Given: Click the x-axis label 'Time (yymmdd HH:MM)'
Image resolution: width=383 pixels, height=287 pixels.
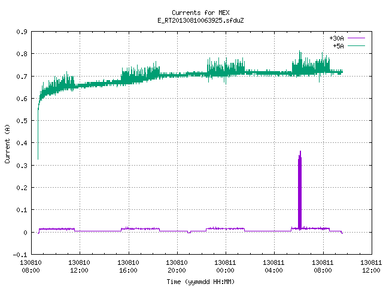Looking at the screenshot, I should (x=200, y=282).
